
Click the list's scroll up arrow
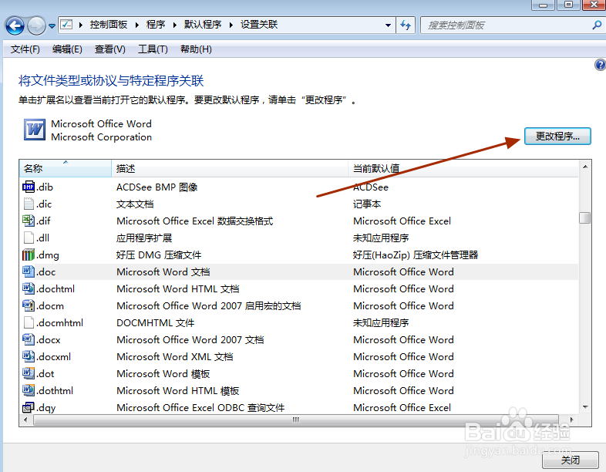(585, 167)
